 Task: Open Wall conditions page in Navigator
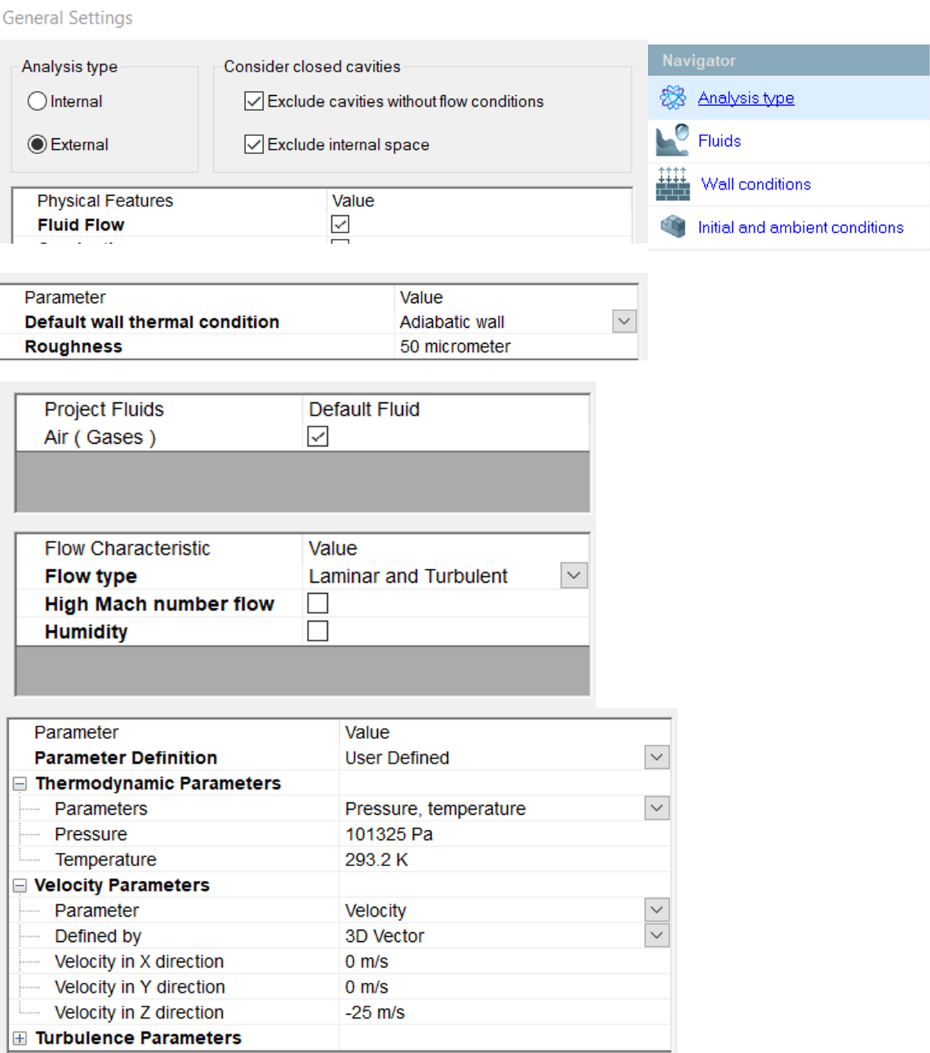756,184
